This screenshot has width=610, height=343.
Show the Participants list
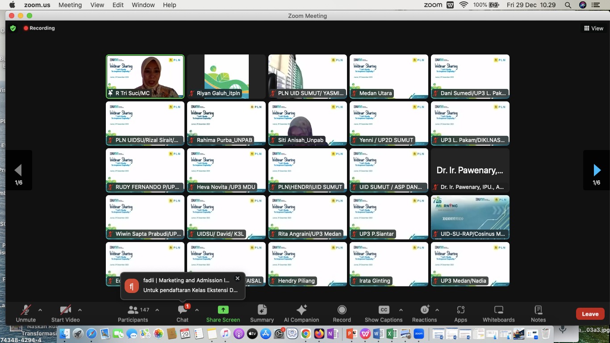(133, 313)
